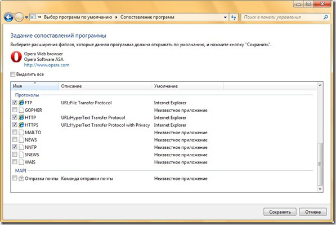Click the control panel icon in address bar
Screen dimensions: 336x225
[x=33, y=17]
